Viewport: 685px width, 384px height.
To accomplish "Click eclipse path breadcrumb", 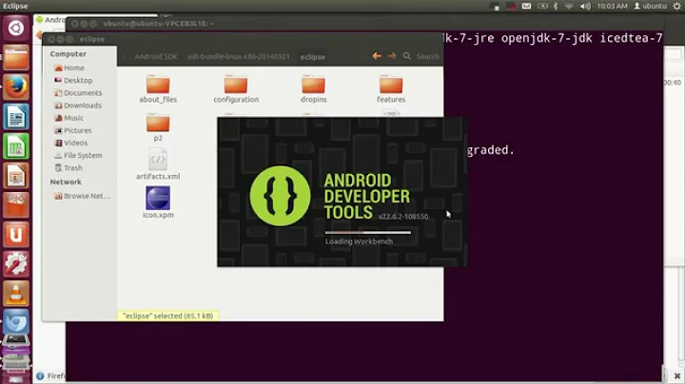I will pyautogui.click(x=312, y=57).
